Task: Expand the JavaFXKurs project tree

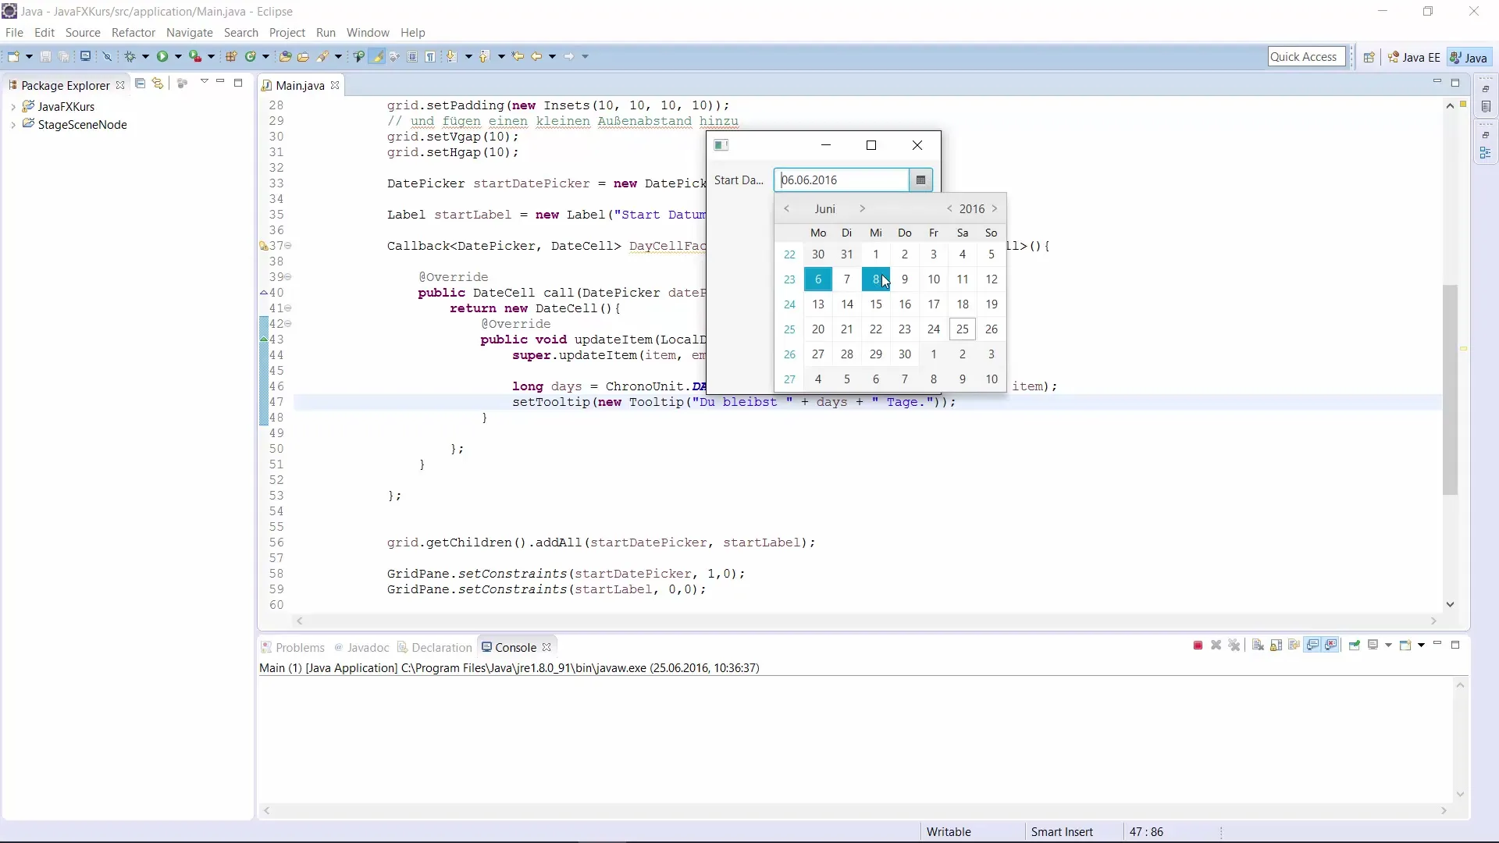Action: tap(12, 107)
